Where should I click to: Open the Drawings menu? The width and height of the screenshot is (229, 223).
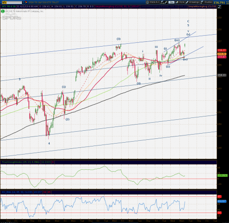click(x=193, y=2)
